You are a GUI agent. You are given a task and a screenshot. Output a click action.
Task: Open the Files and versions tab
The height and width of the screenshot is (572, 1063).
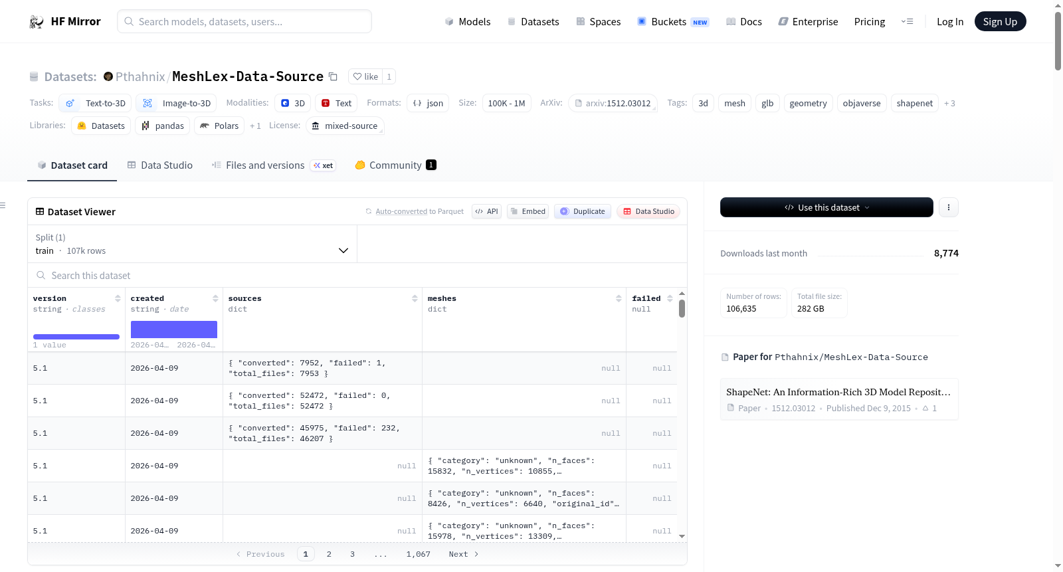[274, 165]
